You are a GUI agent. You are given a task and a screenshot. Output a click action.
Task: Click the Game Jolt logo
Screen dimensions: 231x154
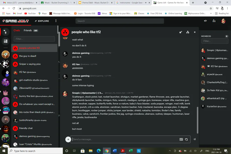pyautogui.click(x=15, y=21)
